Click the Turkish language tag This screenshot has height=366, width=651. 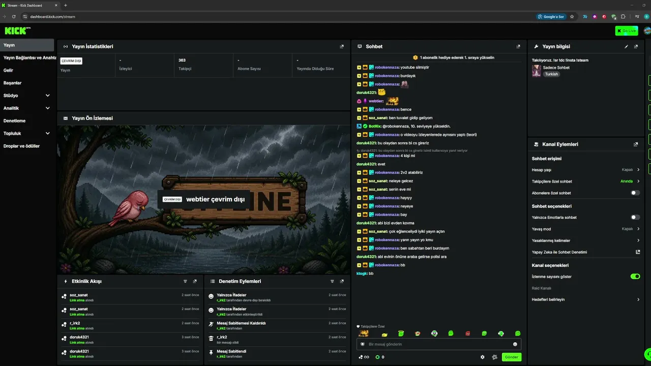click(x=551, y=74)
